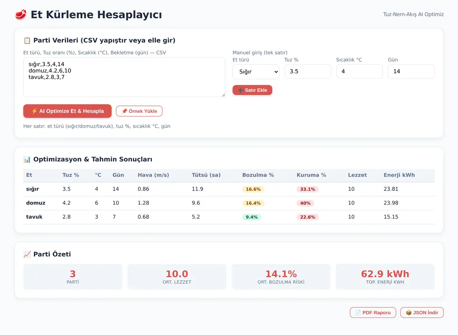Load sample data with Örnek Yükle

(x=139, y=111)
